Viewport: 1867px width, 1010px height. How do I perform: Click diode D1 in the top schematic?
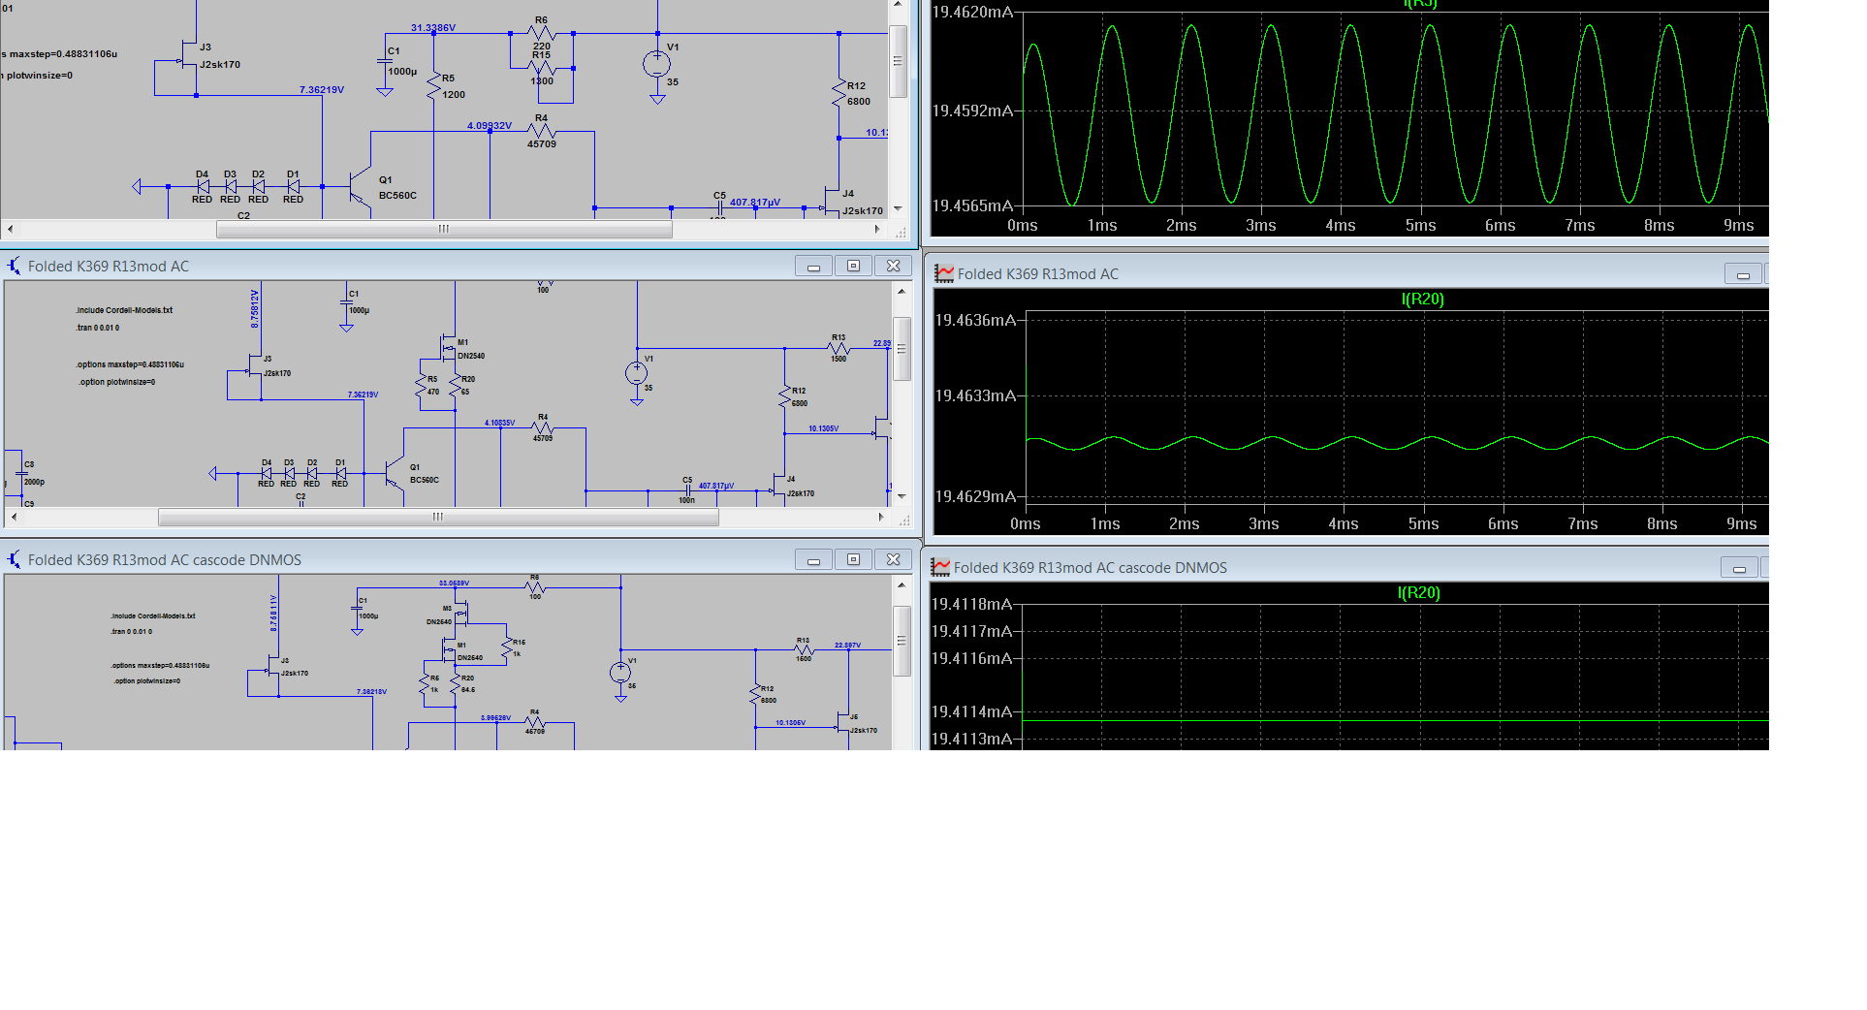(293, 186)
